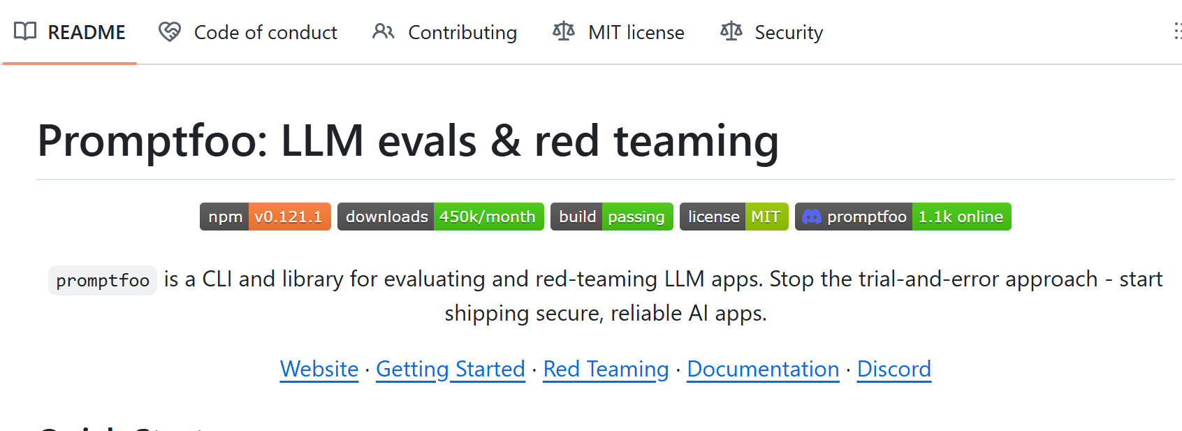Viewport: 1182px width, 431px height.
Task: Click the Security scale icon
Action: pyautogui.click(x=731, y=31)
